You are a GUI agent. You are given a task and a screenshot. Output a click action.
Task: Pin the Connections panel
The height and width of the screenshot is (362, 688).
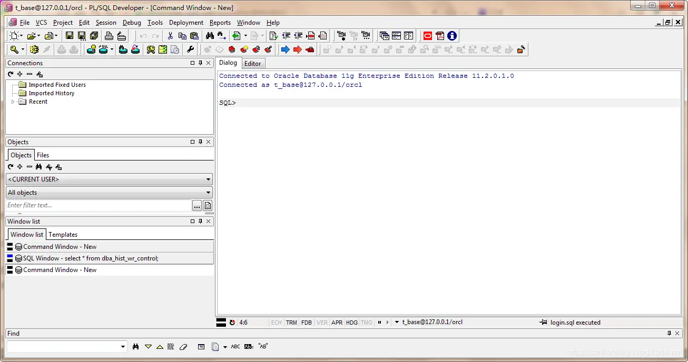pos(200,63)
